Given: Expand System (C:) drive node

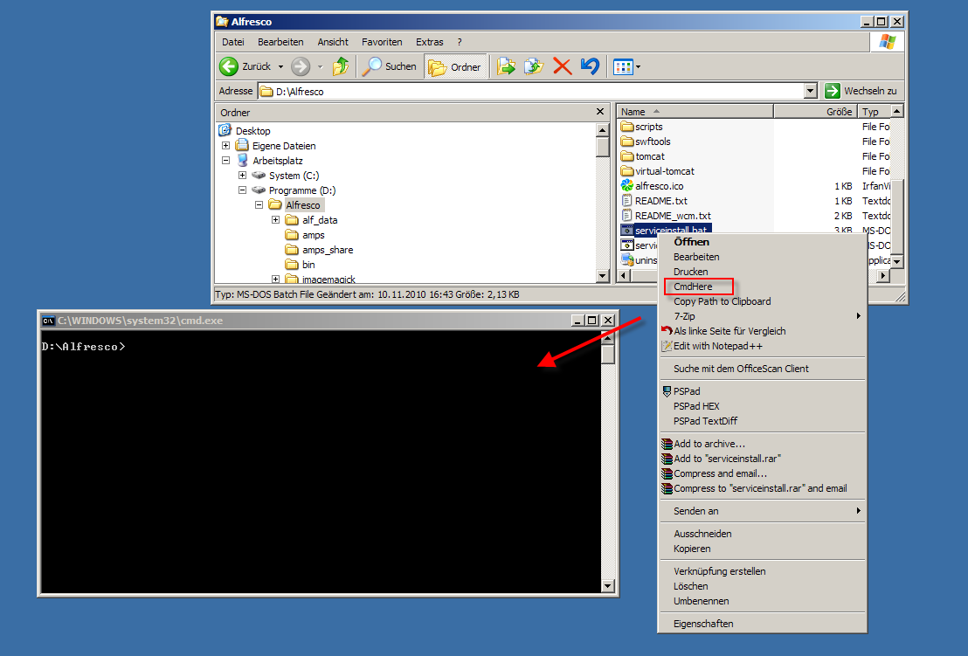Looking at the screenshot, I should click(243, 176).
